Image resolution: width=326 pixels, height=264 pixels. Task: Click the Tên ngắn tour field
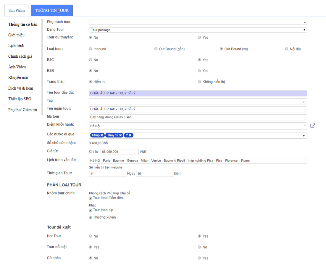tap(198, 109)
